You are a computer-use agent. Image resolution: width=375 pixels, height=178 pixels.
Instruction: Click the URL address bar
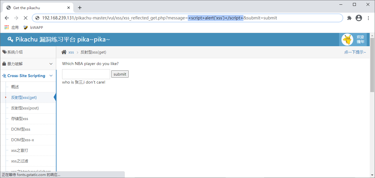click(187, 18)
